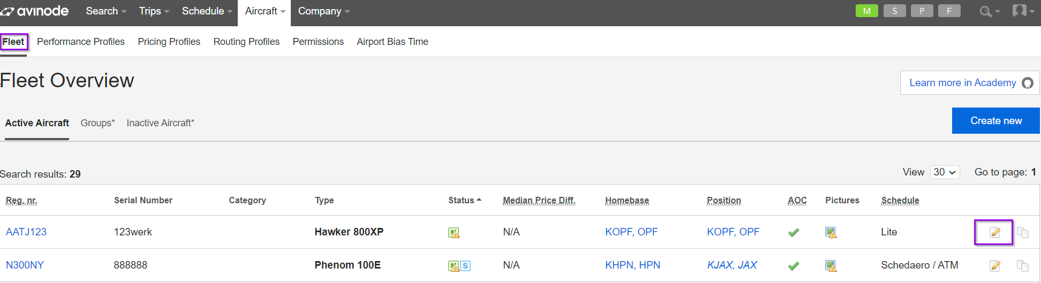Click the edit pencil icon for AATJ123
This screenshot has width=1041, height=283.
point(994,232)
